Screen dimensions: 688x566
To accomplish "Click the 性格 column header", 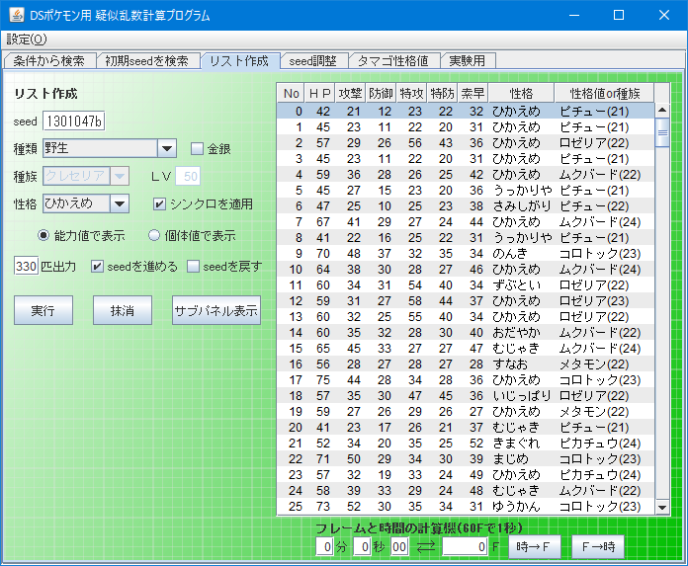I will (x=521, y=94).
